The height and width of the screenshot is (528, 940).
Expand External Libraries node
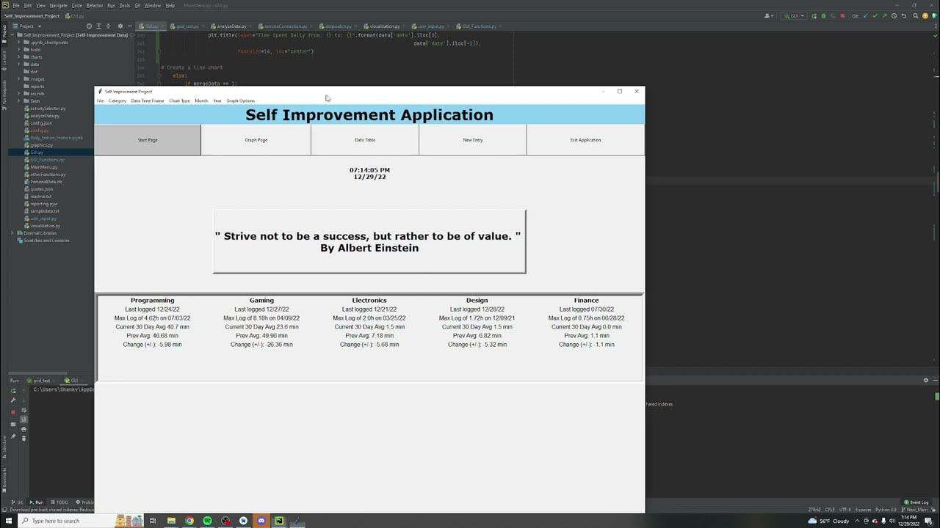click(x=12, y=233)
